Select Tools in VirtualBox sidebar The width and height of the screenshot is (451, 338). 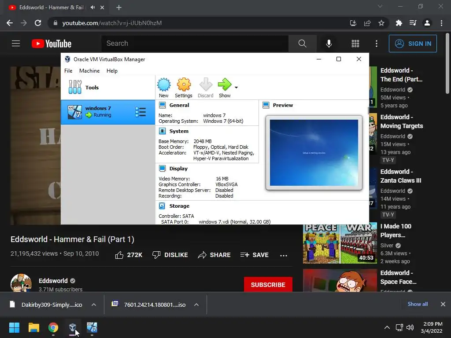click(x=108, y=88)
